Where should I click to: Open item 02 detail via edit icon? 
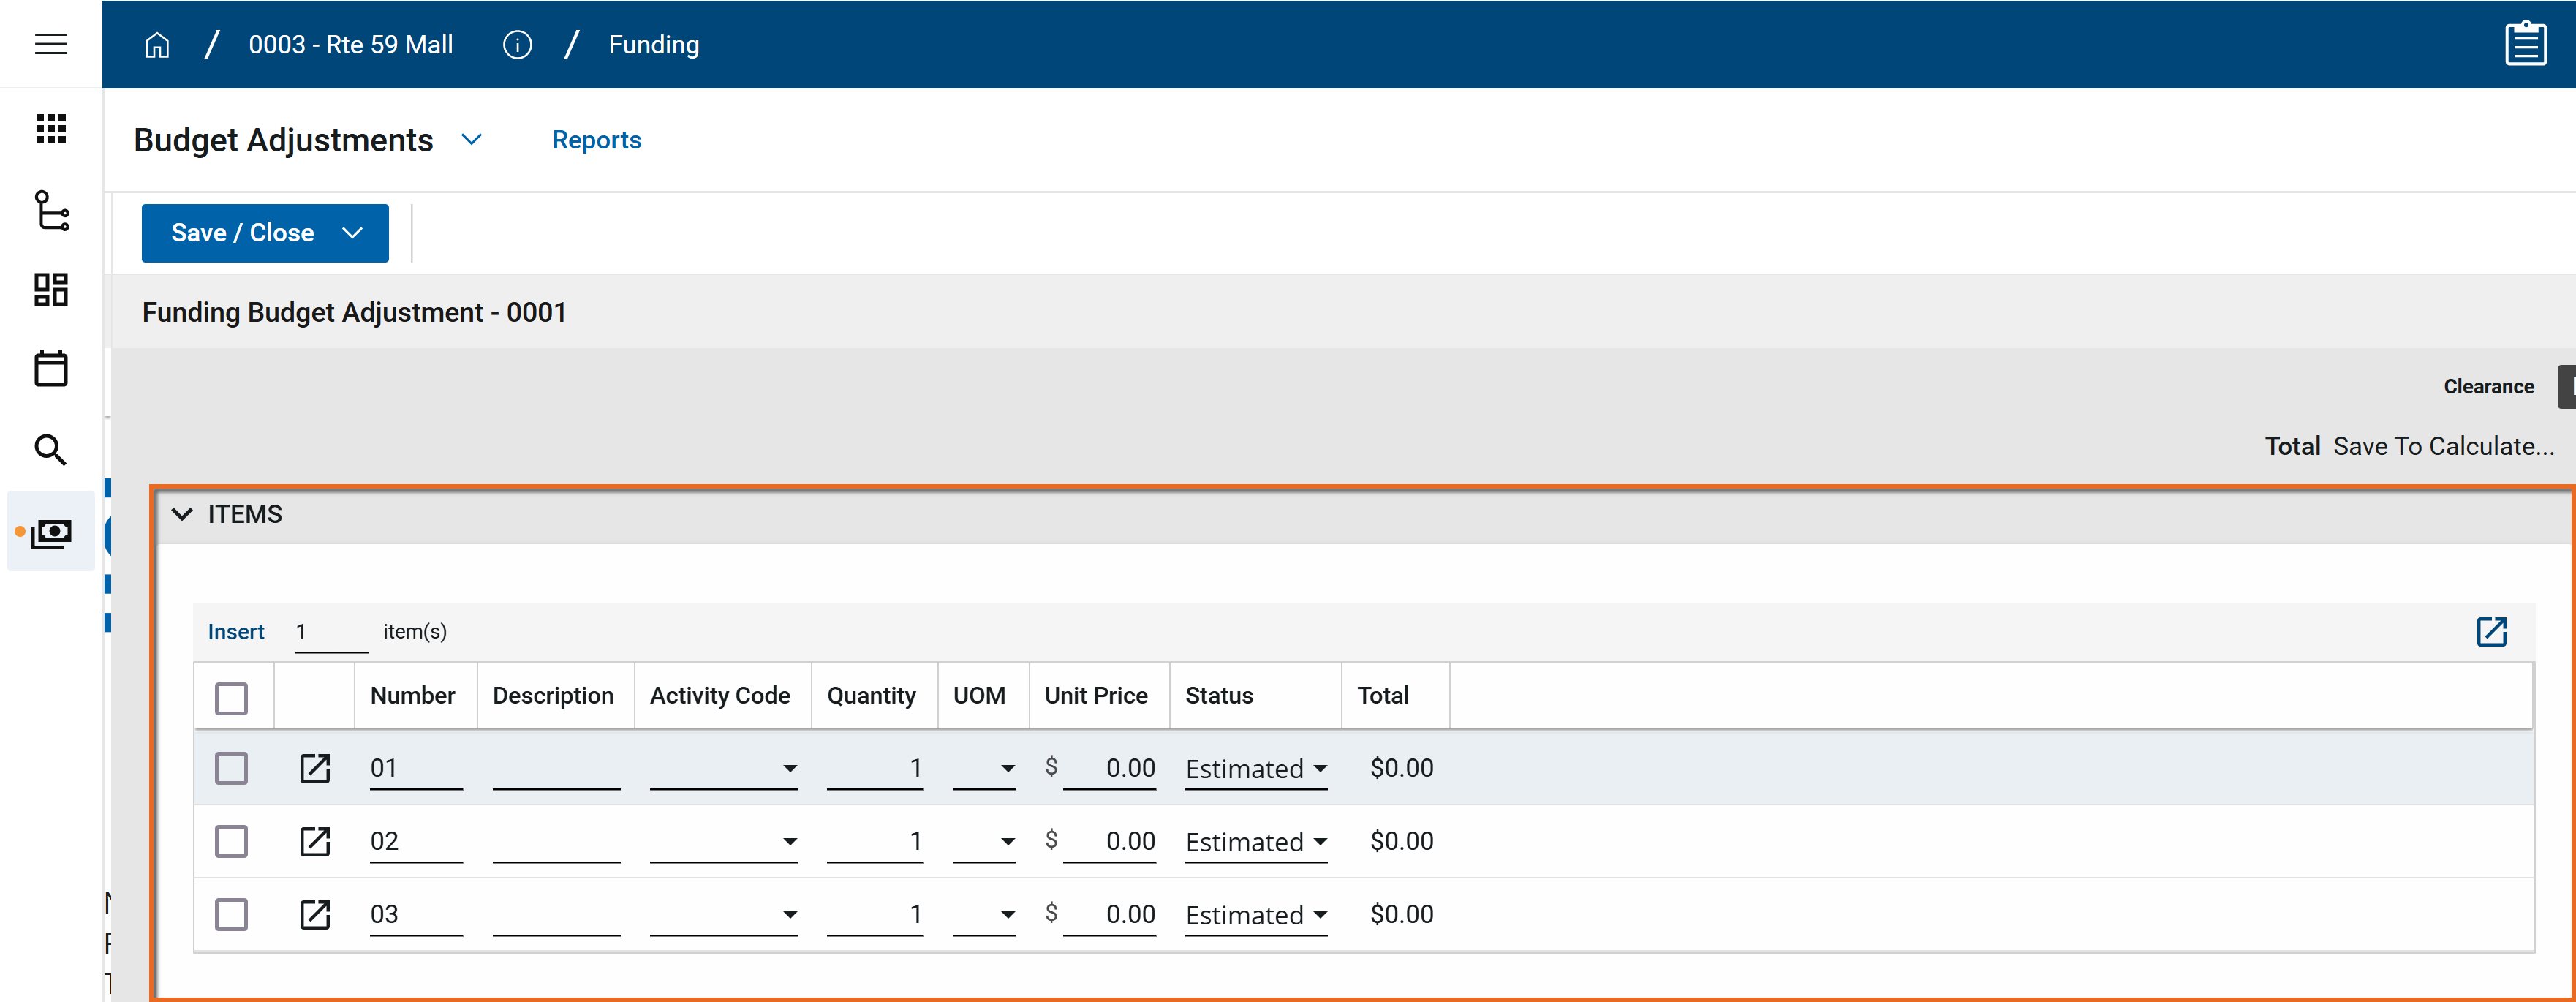click(x=315, y=841)
